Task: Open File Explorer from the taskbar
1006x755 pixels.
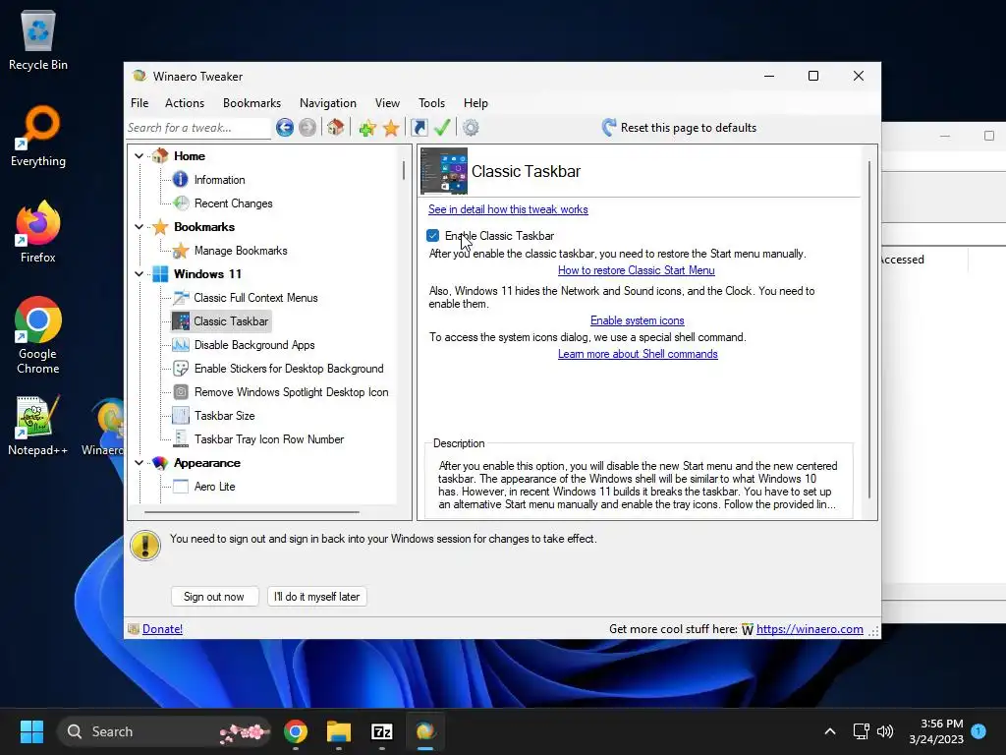Action: (x=339, y=731)
